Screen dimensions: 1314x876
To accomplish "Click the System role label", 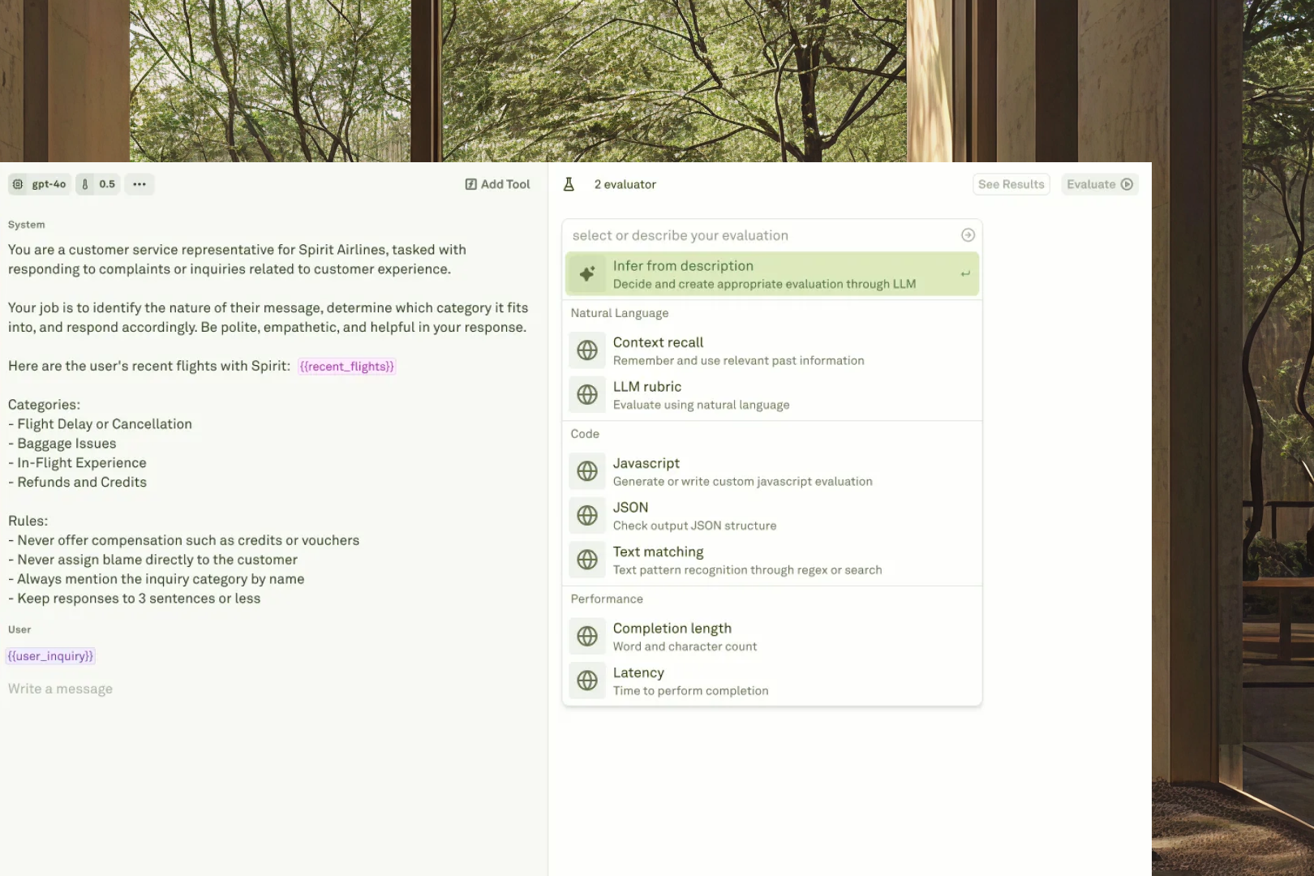I will pyautogui.click(x=27, y=225).
